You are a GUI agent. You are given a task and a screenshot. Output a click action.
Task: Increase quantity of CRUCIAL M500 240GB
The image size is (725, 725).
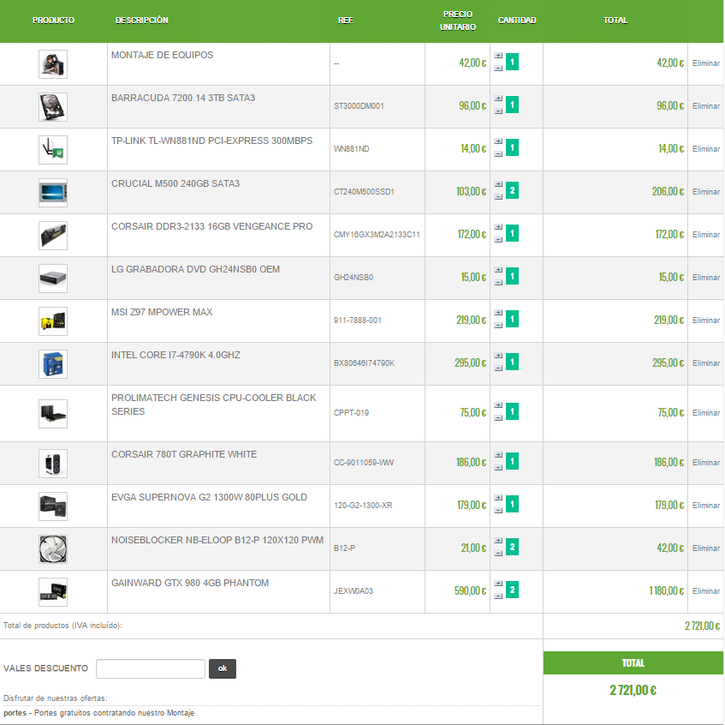(x=498, y=184)
